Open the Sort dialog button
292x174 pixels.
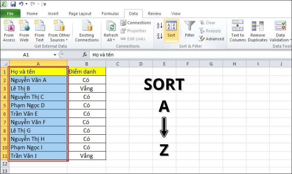(171, 30)
